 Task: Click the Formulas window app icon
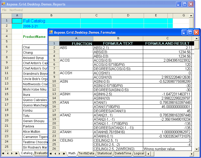click(51, 32)
